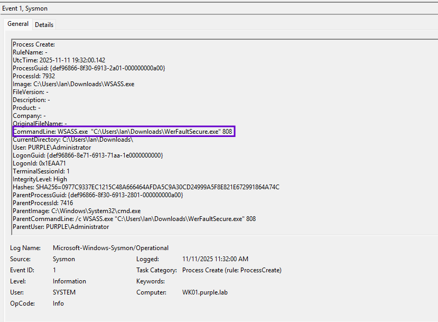Click the Hashes SHA256 line
This screenshot has width=438, height=322.
tap(146, 187)
